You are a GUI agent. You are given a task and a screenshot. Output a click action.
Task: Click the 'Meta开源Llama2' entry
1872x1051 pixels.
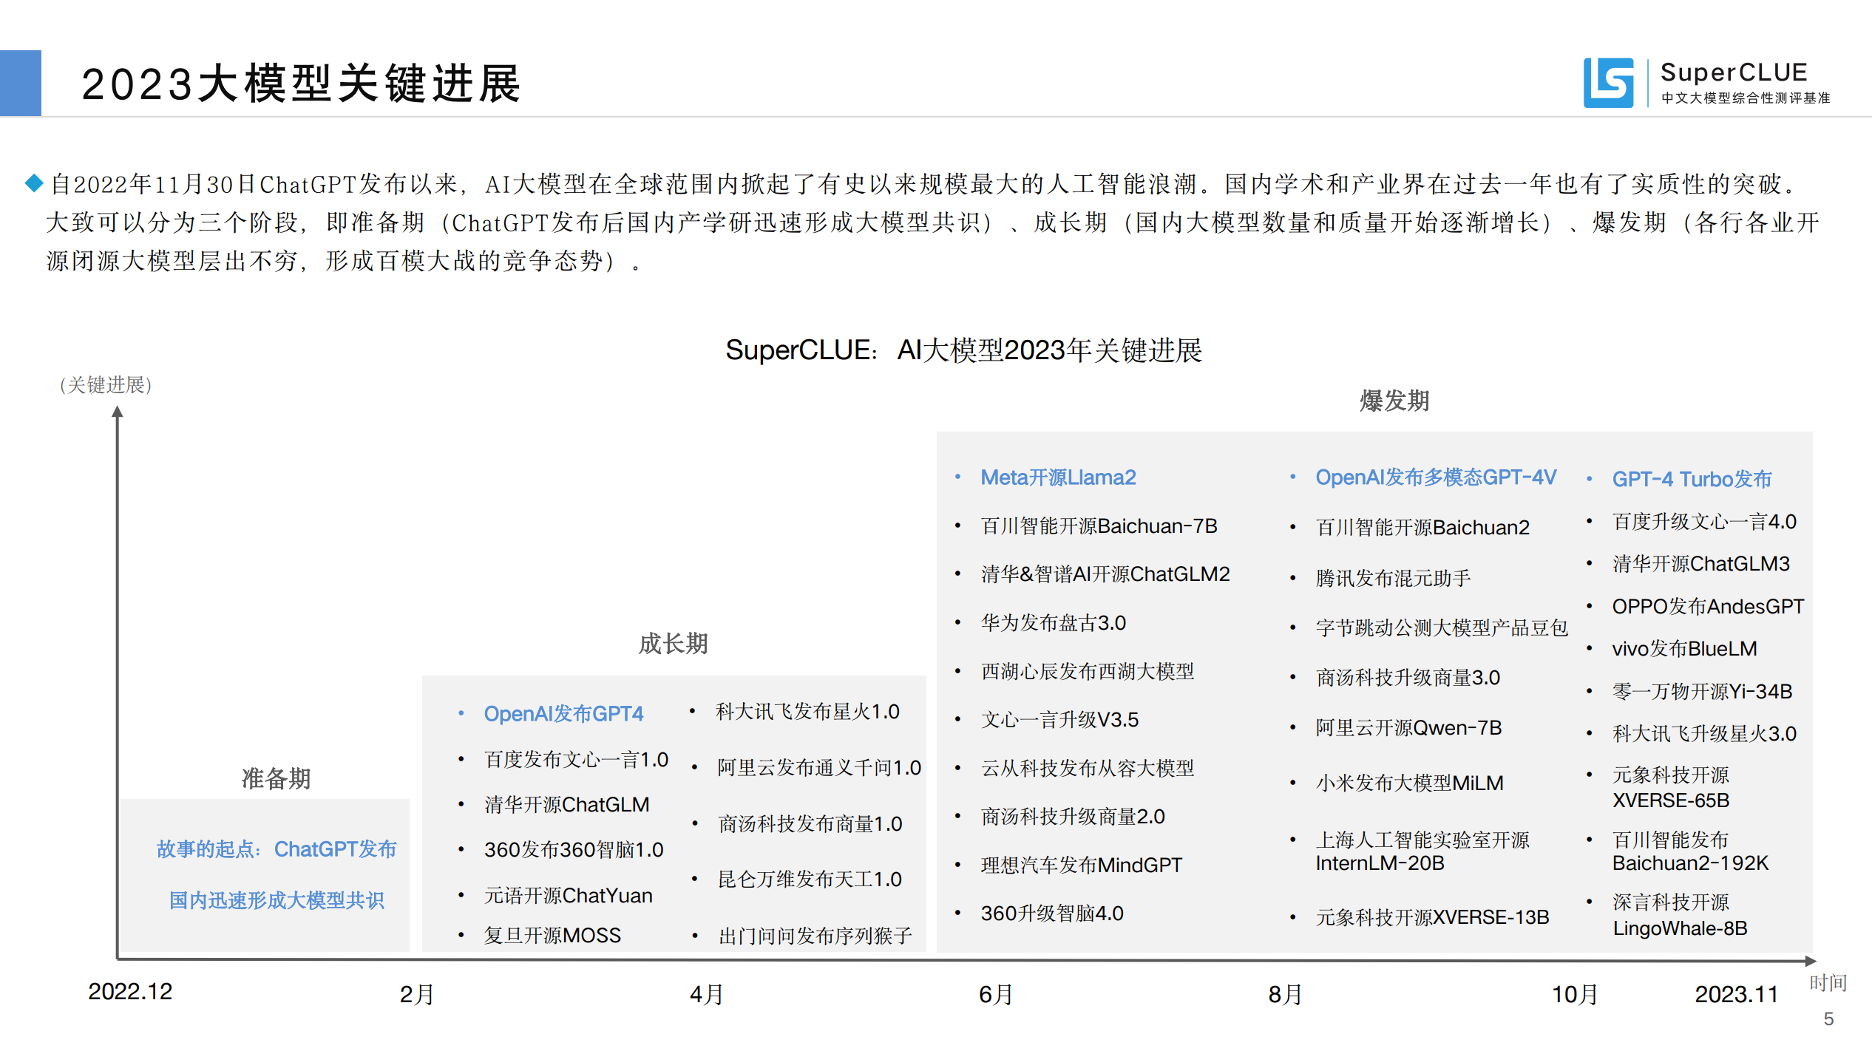(1058, 477)
